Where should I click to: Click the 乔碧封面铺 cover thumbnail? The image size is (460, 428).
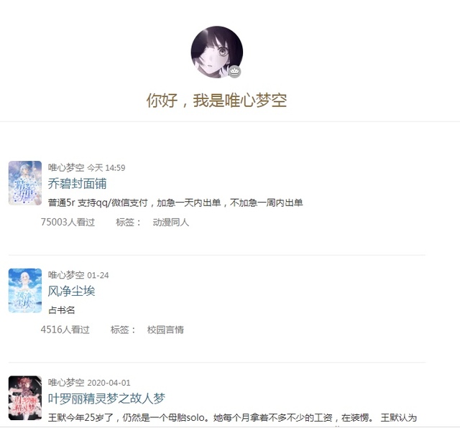point(25,183)
